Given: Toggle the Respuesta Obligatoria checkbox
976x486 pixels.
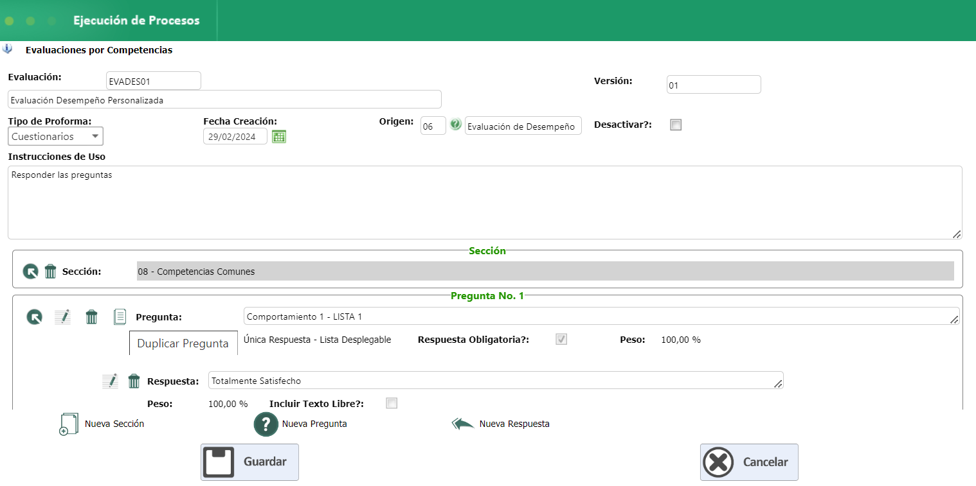Looking at the screenshot, I should point(561,340).
